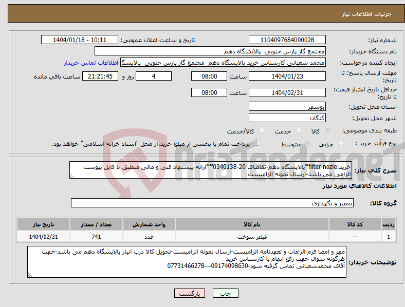
Task: Open the اطلاعات تماس خریدار link
Action: tap(91, 63)
